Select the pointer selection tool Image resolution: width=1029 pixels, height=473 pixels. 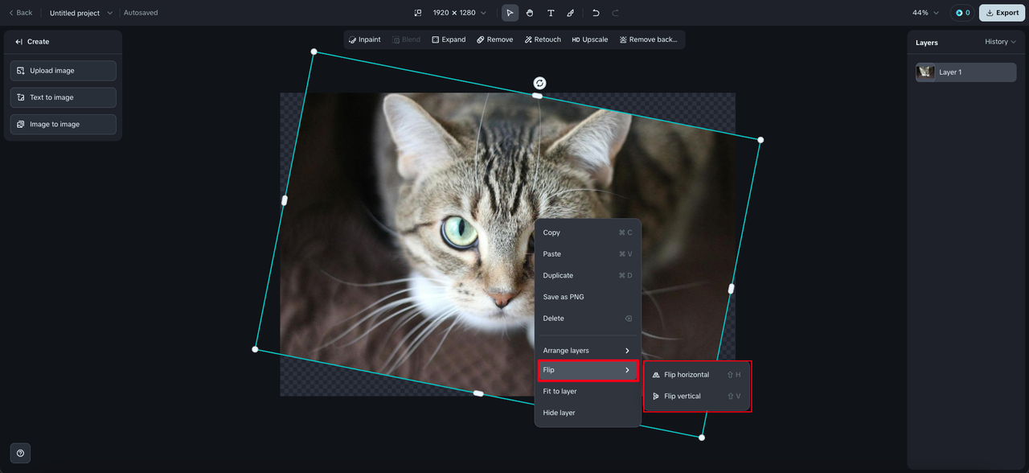pyautogui.click(x=510, y=13)
